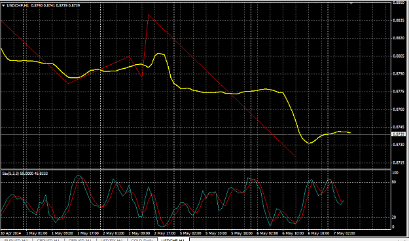Switch to the GBPUSD,M1 chart tab
This screenshot has height=241, width=409.
coord(80,240)
